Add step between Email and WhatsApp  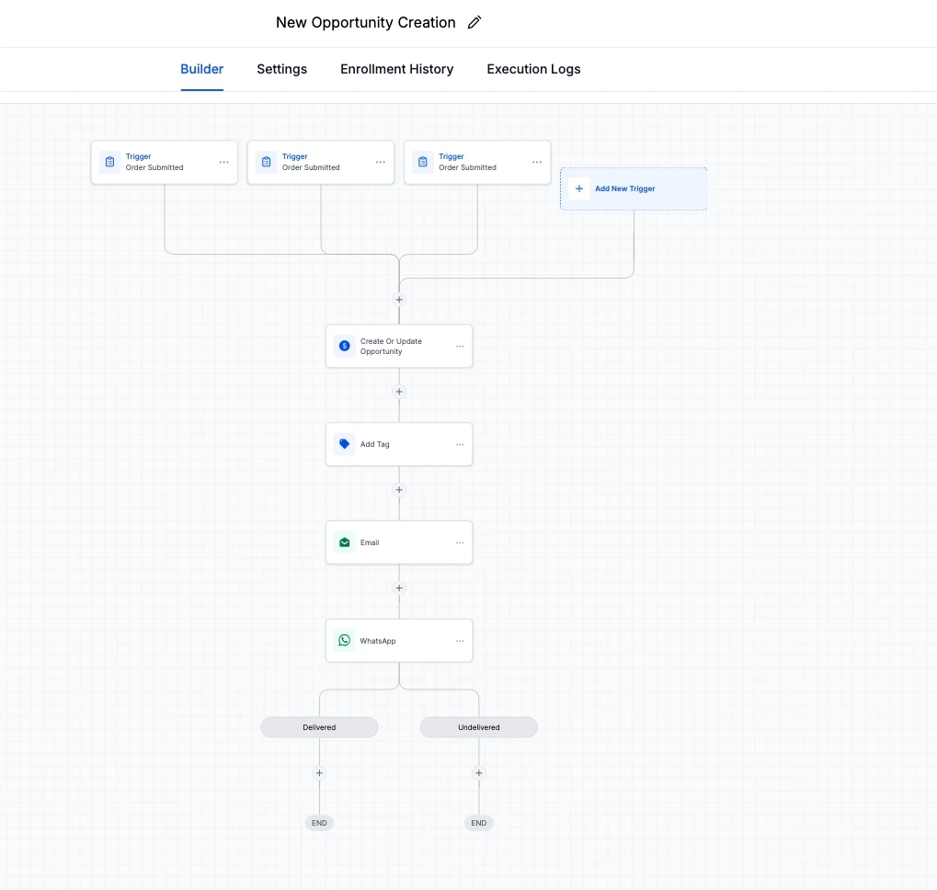[399, 588]
